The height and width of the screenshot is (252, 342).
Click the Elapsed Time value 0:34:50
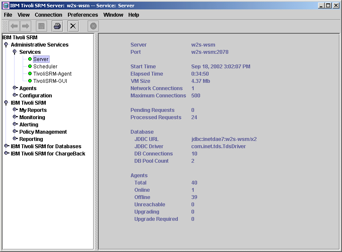pyautogui.click(x=200, y=74)
